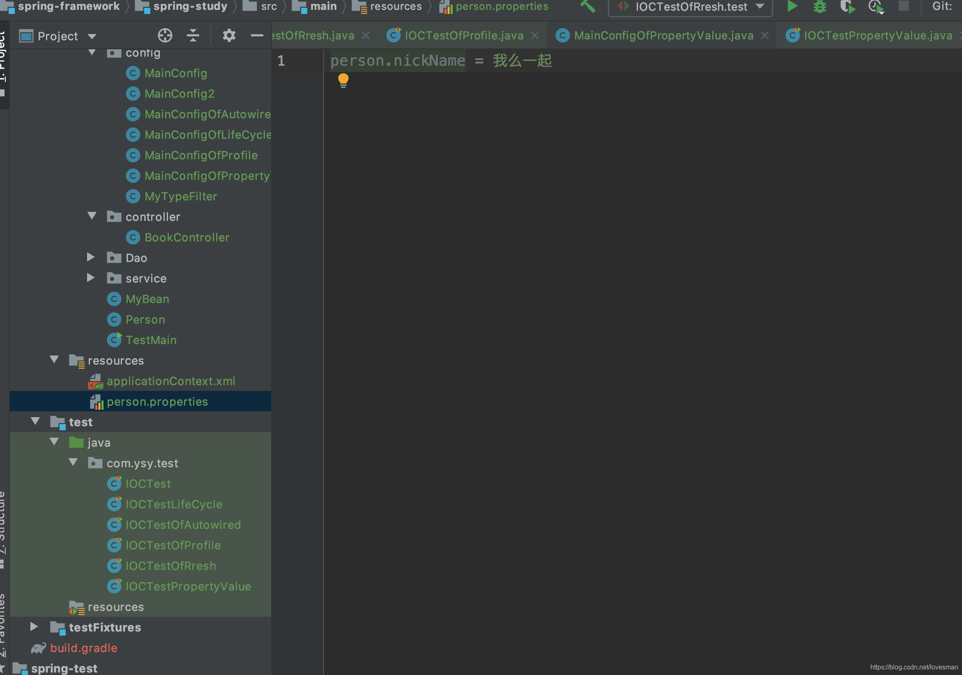Select person.properties file in resources
962x675 pixels.
pos(157,401)
